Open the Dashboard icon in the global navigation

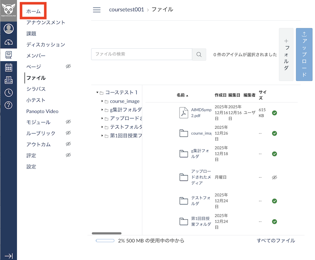click(9, 41)
